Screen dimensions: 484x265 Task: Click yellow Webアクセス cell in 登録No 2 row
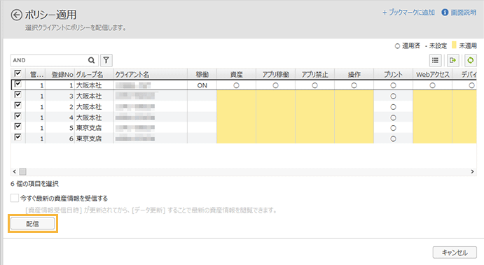(432, 107)
